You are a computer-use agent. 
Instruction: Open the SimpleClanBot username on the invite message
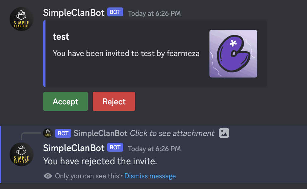click(x=74, y=13)
